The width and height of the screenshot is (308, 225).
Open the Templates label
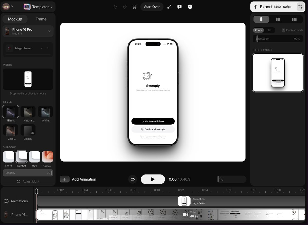(x=41, y=7)
